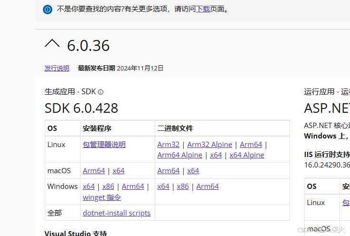
Task: Download macOS Arm64 binary
Action: 168,171
